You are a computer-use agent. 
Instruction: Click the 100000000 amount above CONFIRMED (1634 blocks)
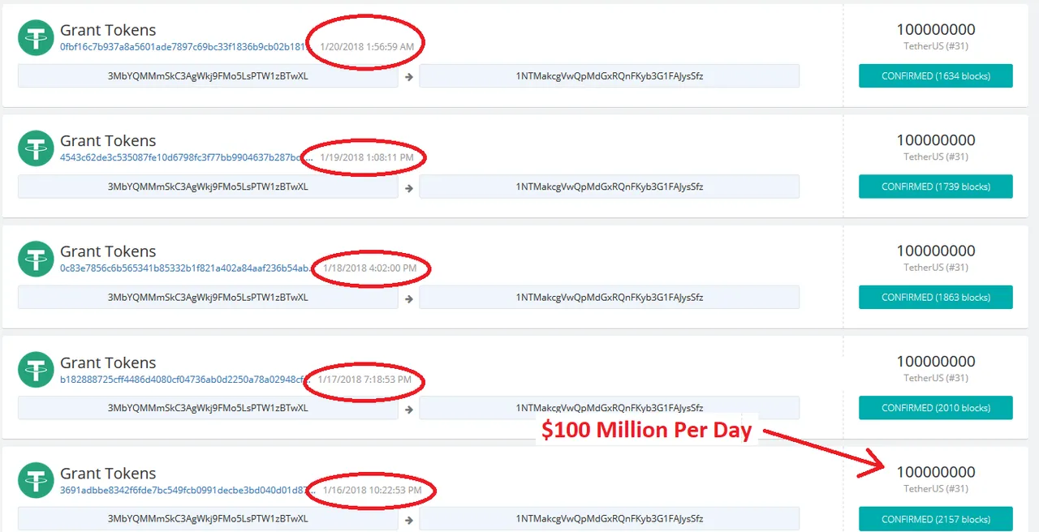tap(936, 29)
